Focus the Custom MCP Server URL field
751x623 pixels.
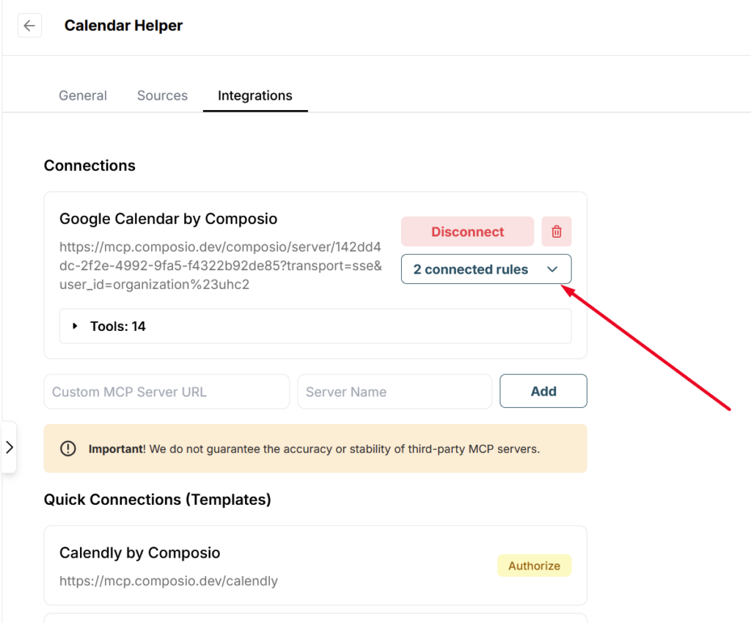tap(166, 392)
